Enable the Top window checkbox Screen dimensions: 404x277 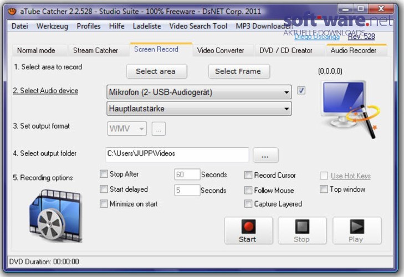pyautogui.click(x=324, y=189)
